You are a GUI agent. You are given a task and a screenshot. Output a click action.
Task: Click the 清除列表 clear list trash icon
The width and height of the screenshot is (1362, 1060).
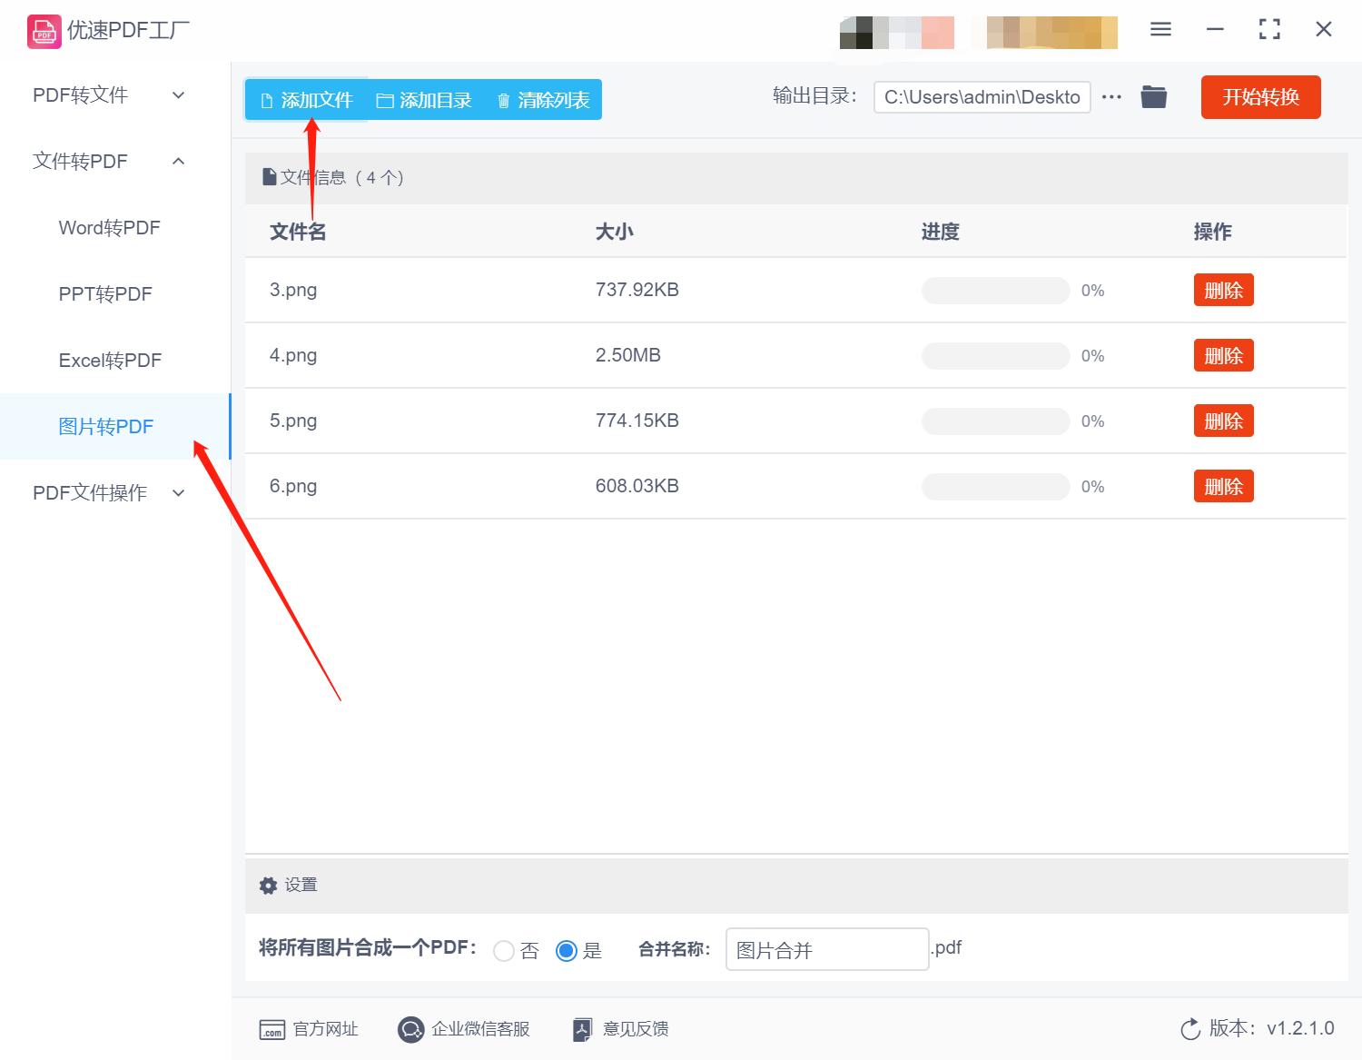(504, 100)
